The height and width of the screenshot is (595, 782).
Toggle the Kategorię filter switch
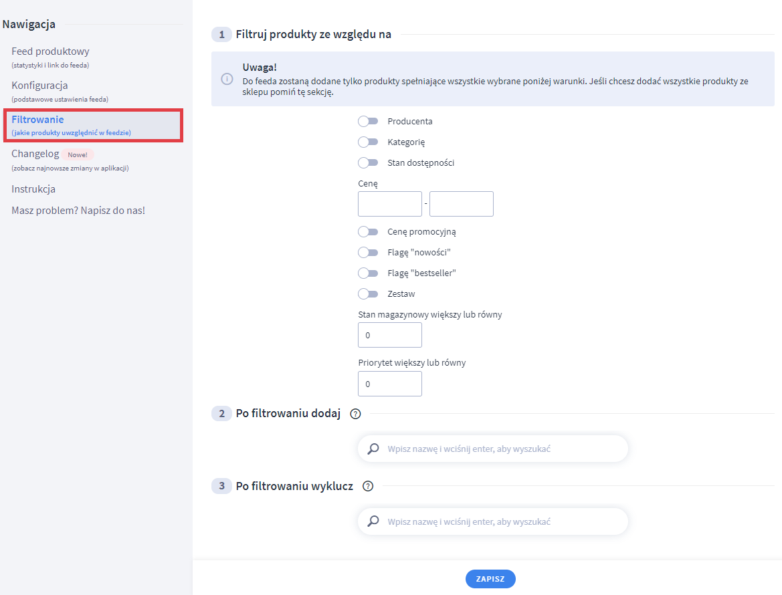[368, 142]
